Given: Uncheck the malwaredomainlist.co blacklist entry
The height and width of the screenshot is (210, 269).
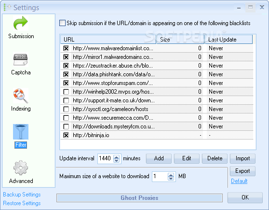Looking at the screenshot, I should pyautogui.click(x=66, y=48).
